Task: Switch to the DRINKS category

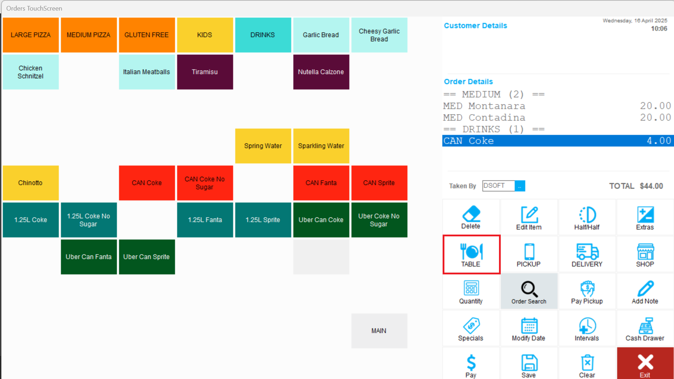Action: pos(263,35)
